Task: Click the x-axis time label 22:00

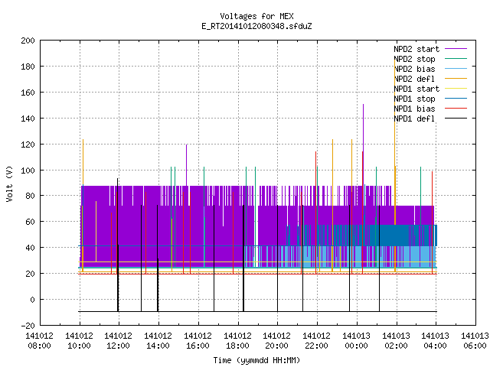Action: (316, 346)
